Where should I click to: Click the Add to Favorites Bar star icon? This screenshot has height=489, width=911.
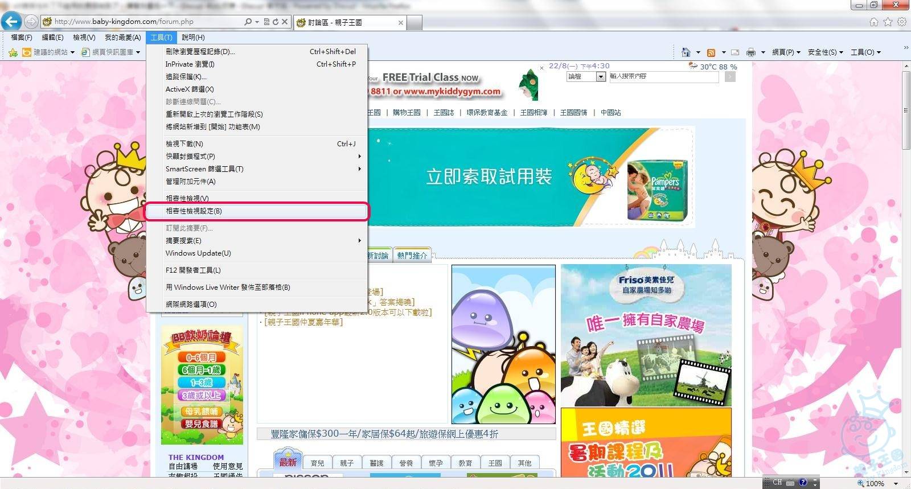(13, 52)
